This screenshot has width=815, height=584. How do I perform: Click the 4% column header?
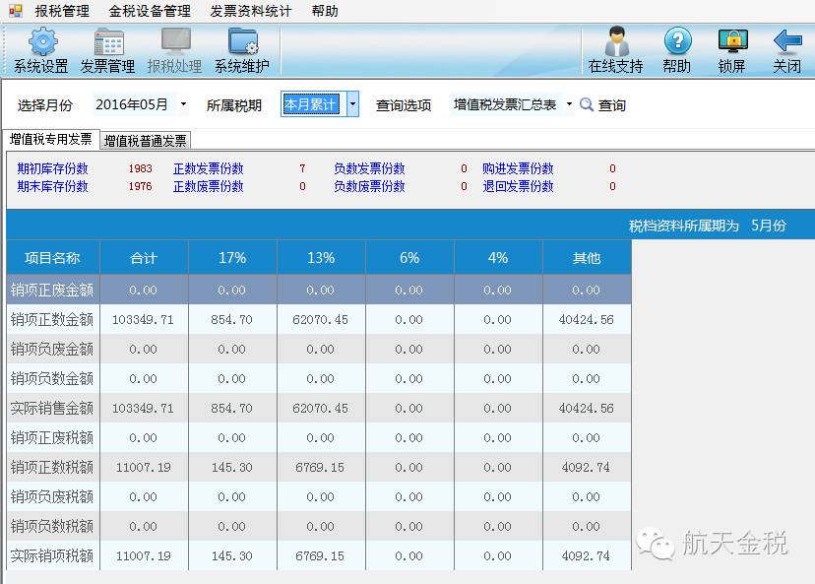click(x=498, y=257)
